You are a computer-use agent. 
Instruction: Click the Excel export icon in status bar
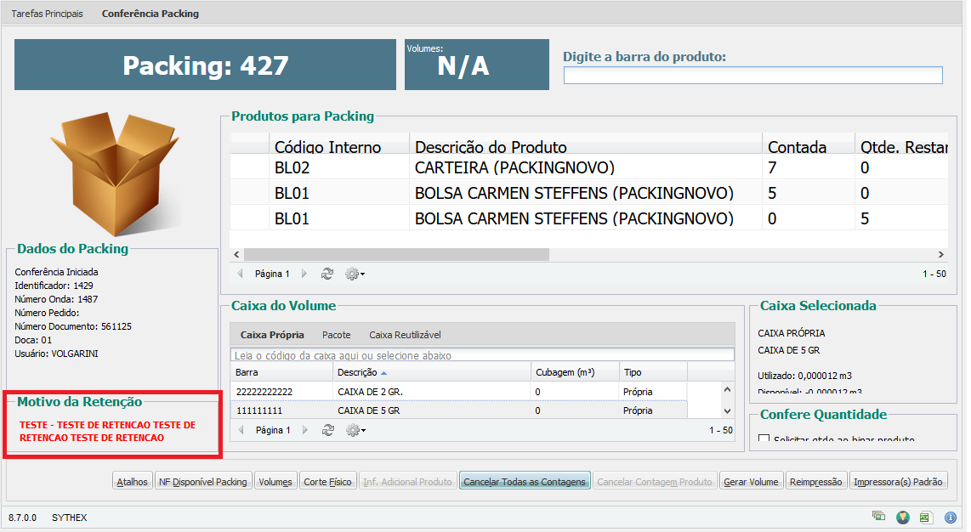(925, 518)
